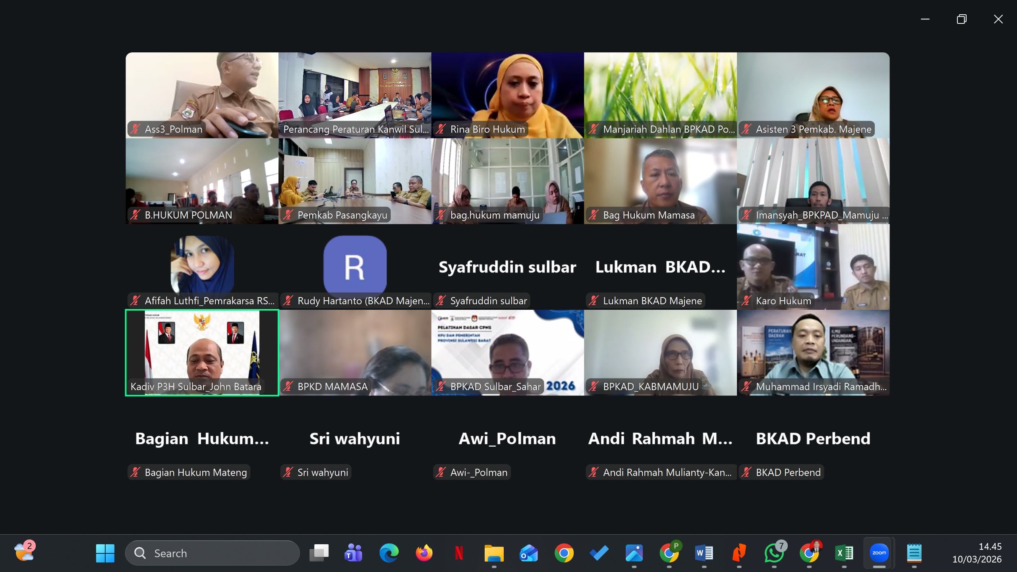
Task: Open the Netflix app icon
Action: click(459, 553)
